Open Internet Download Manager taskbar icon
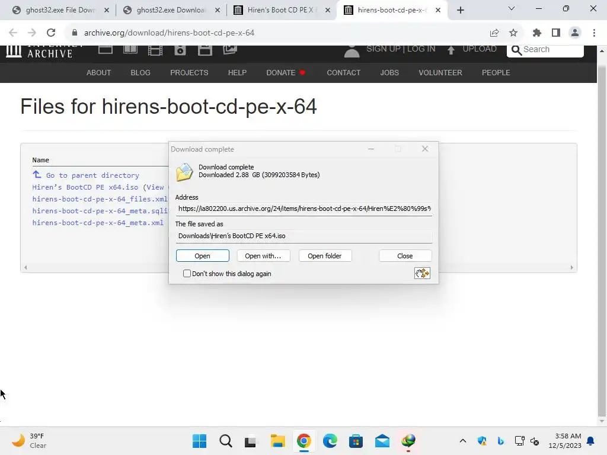The image size is (607, 455). [x=408, y=441]
